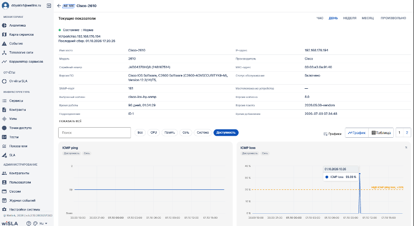Image resolution: width=414 pixels, height=226 pixels.
Task: Click the wiSLA logo
Action: click(10, 223)
